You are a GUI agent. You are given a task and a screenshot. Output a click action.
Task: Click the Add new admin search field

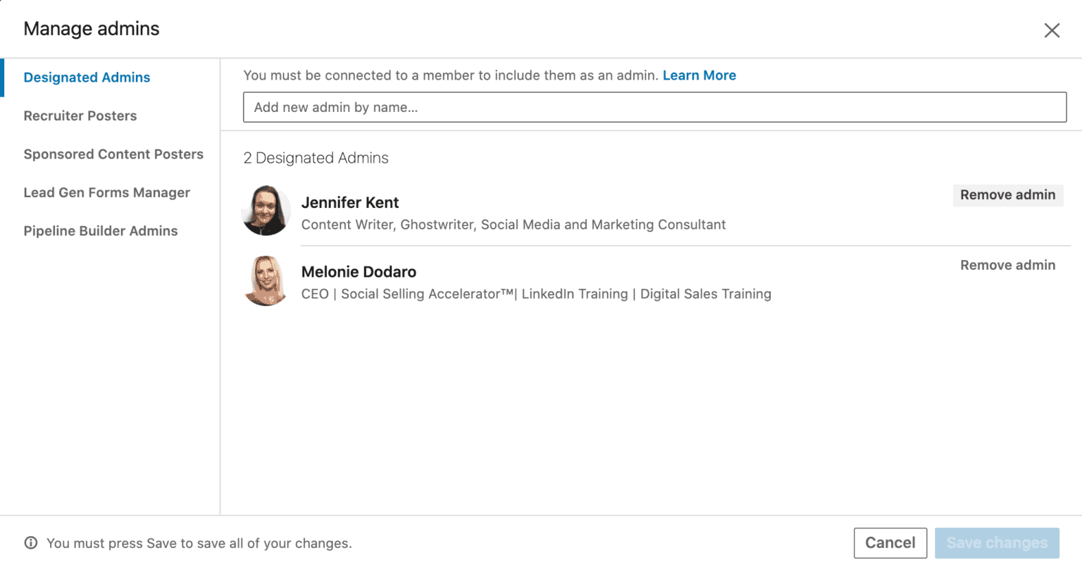click(654, 107)
